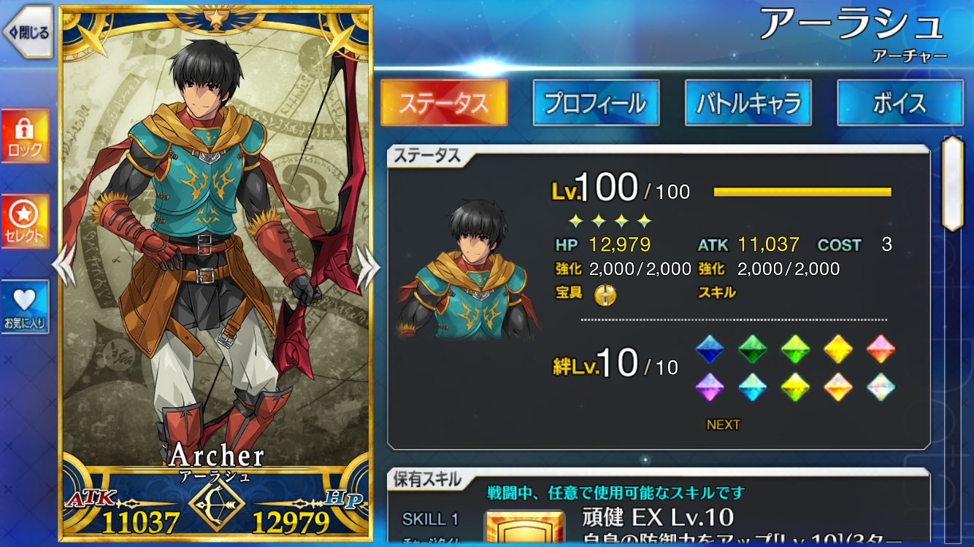The image size is (974, 547).
Task: Select the rainbow bond crystal icon
Action: [x=881, y=387]
